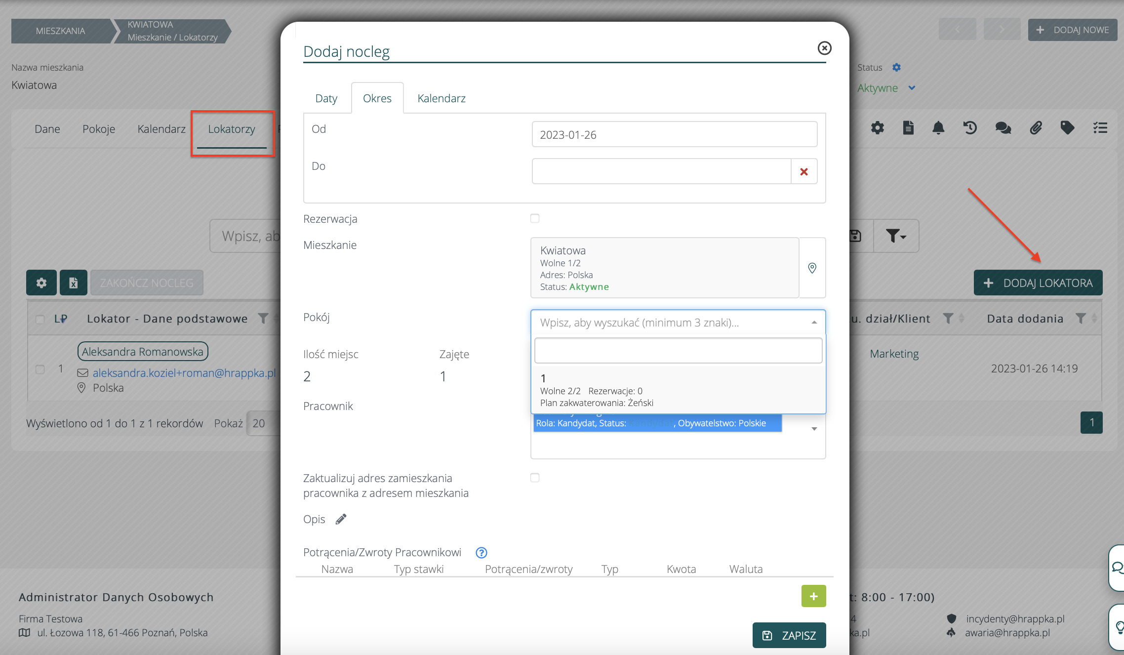Select room 1 option in Pokój list
Image resolution: width=1124 pixels, height=655 pixels.
(678, 390)
